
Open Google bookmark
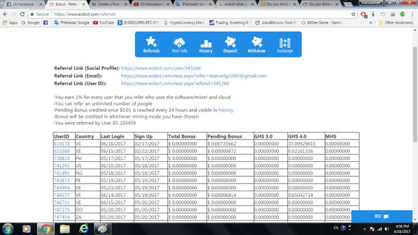pos(31,23)
